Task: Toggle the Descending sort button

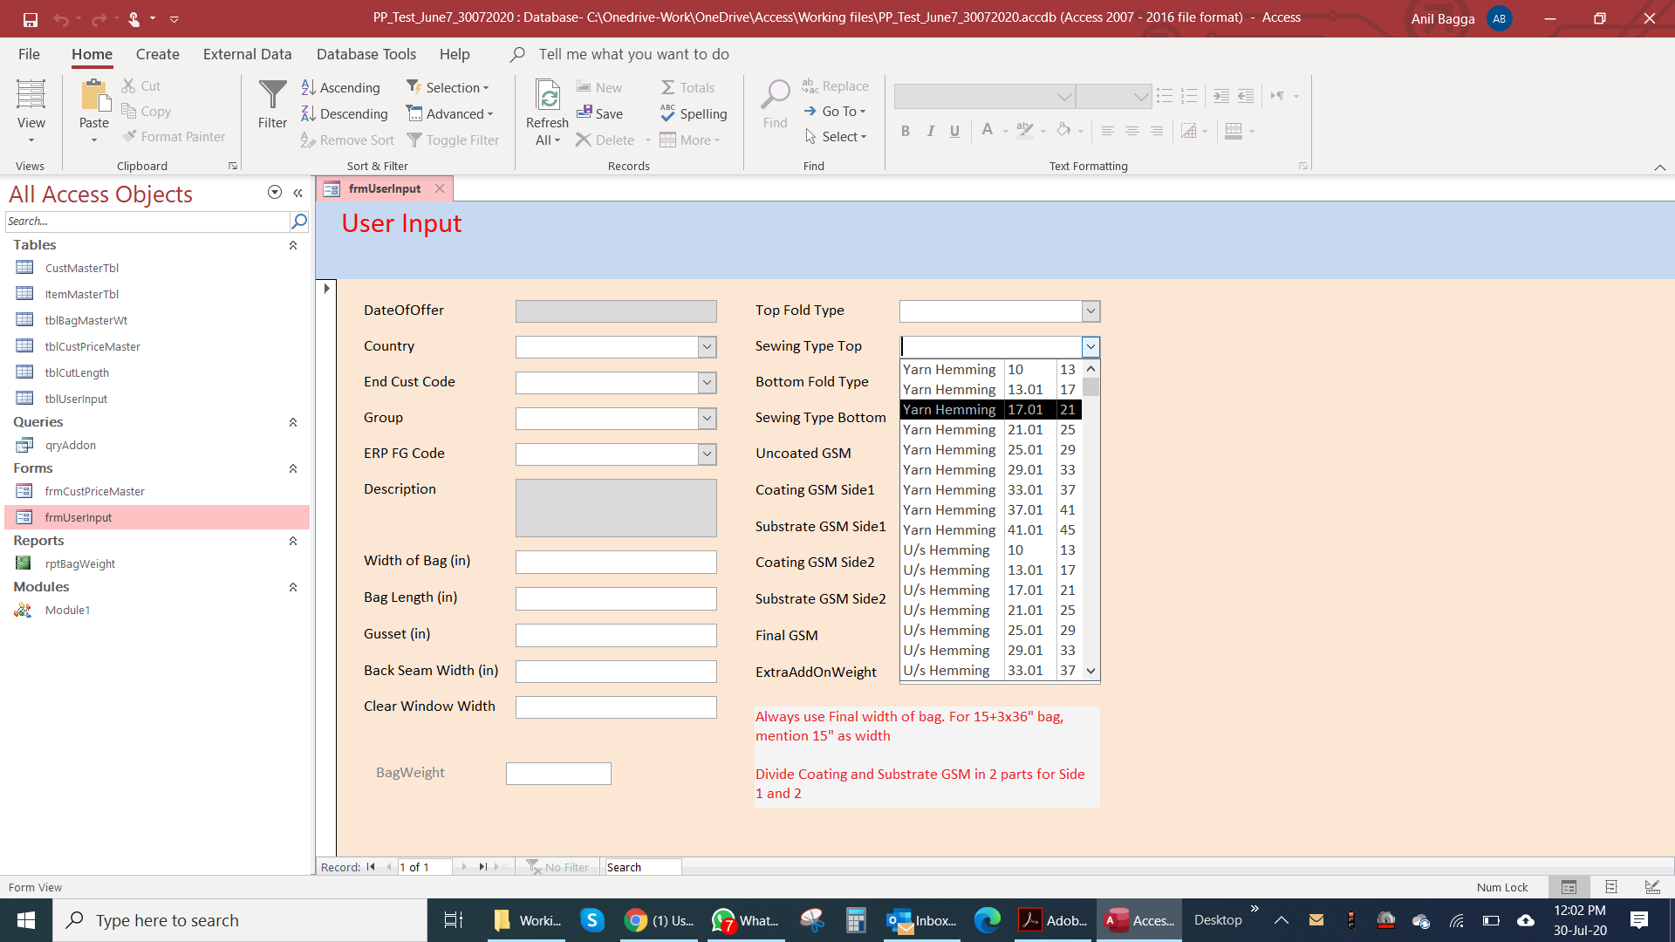Action: (x=345, y=113)
